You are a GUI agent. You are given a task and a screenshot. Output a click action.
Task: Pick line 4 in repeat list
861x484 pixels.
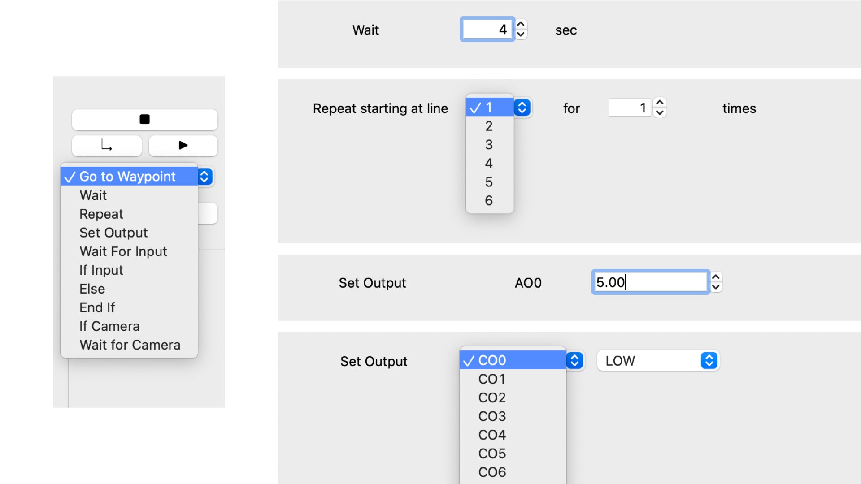pyautogui.click(x=489, y=164)
